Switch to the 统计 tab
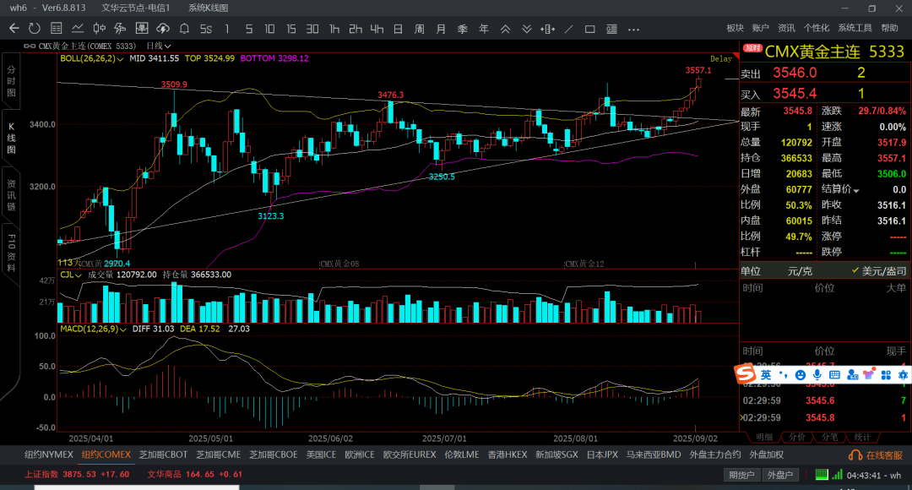Image resolution: width=912 pixels, height=490 pixels. (x=862, y=437)
